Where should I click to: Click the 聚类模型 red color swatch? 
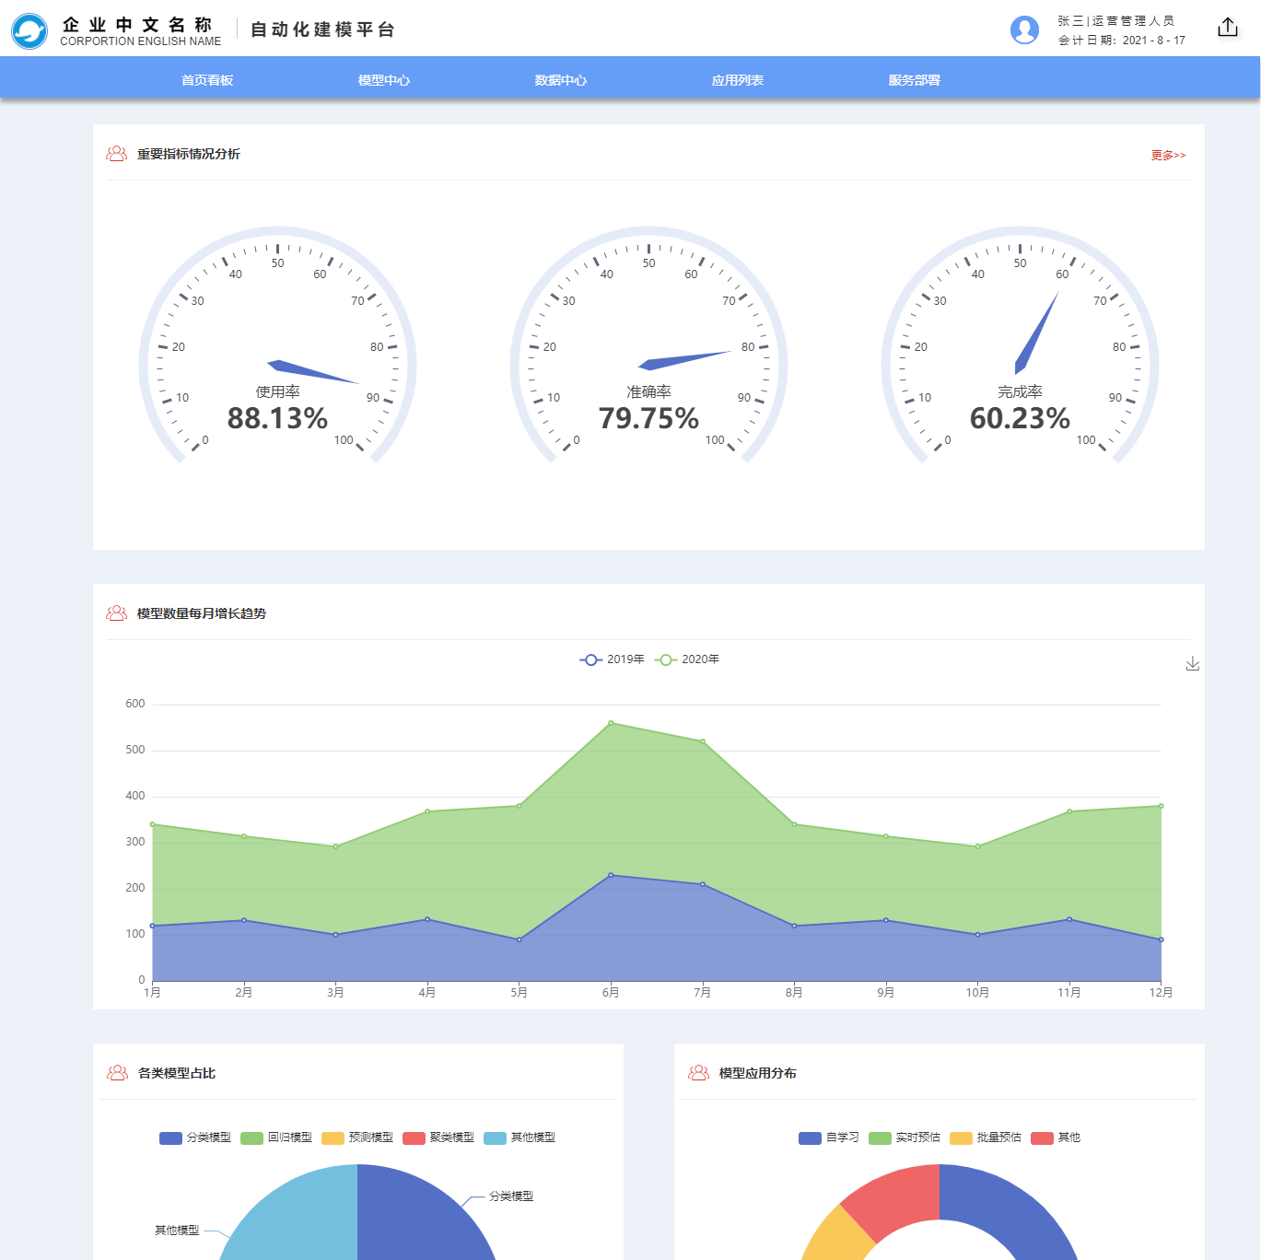pos(414,1138)
